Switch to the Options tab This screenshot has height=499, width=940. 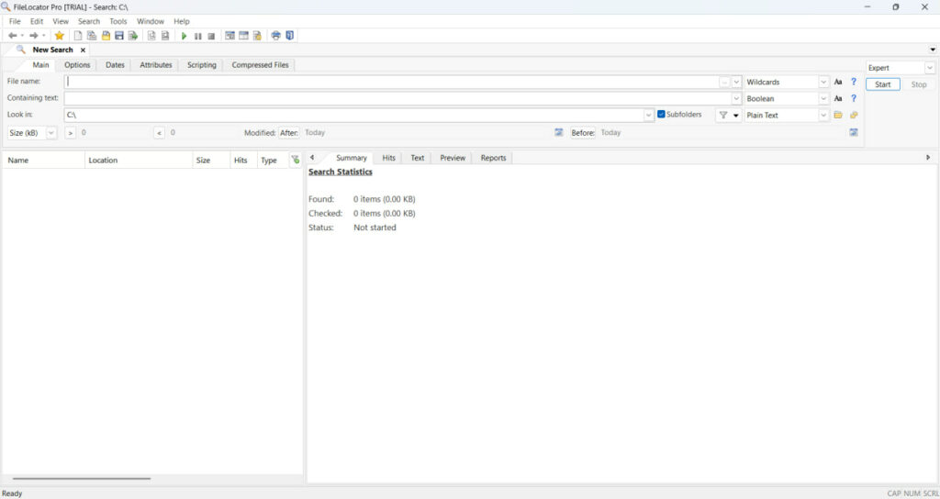[77, 65]
